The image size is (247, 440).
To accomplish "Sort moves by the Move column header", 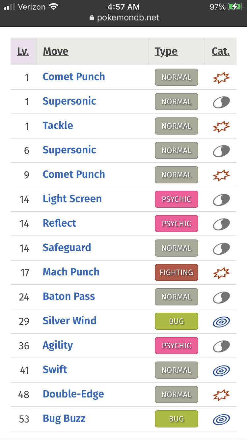I will 56,51.
